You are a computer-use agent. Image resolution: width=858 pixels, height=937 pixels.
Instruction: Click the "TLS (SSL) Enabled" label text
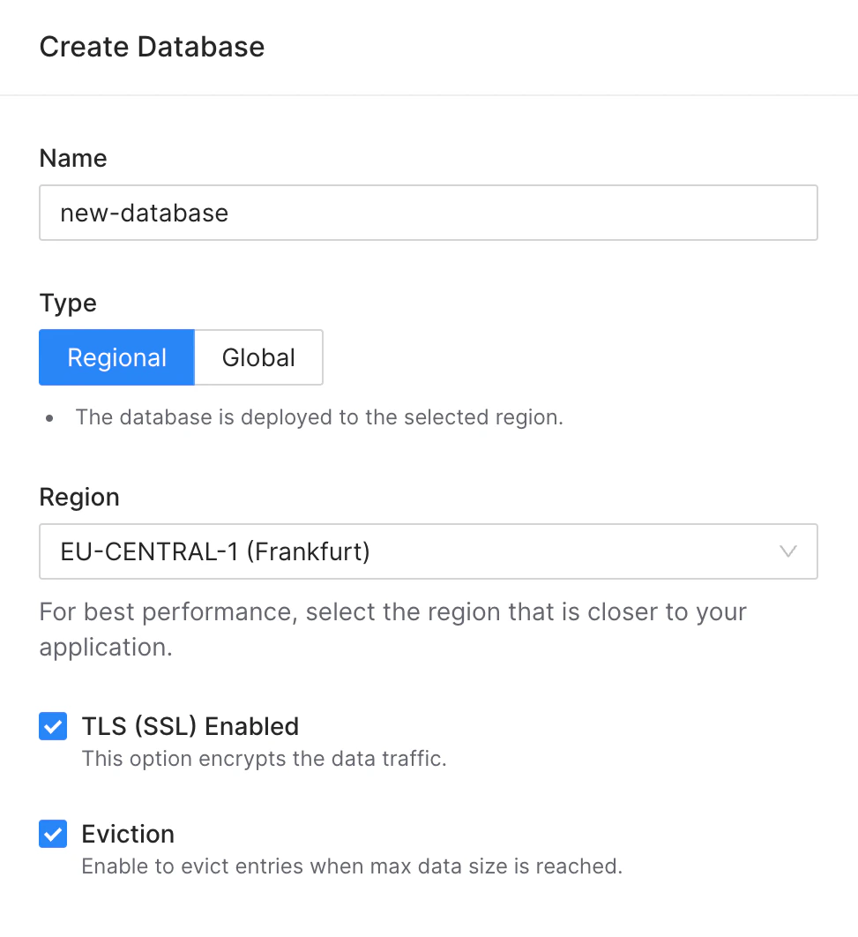click(190, 726)
